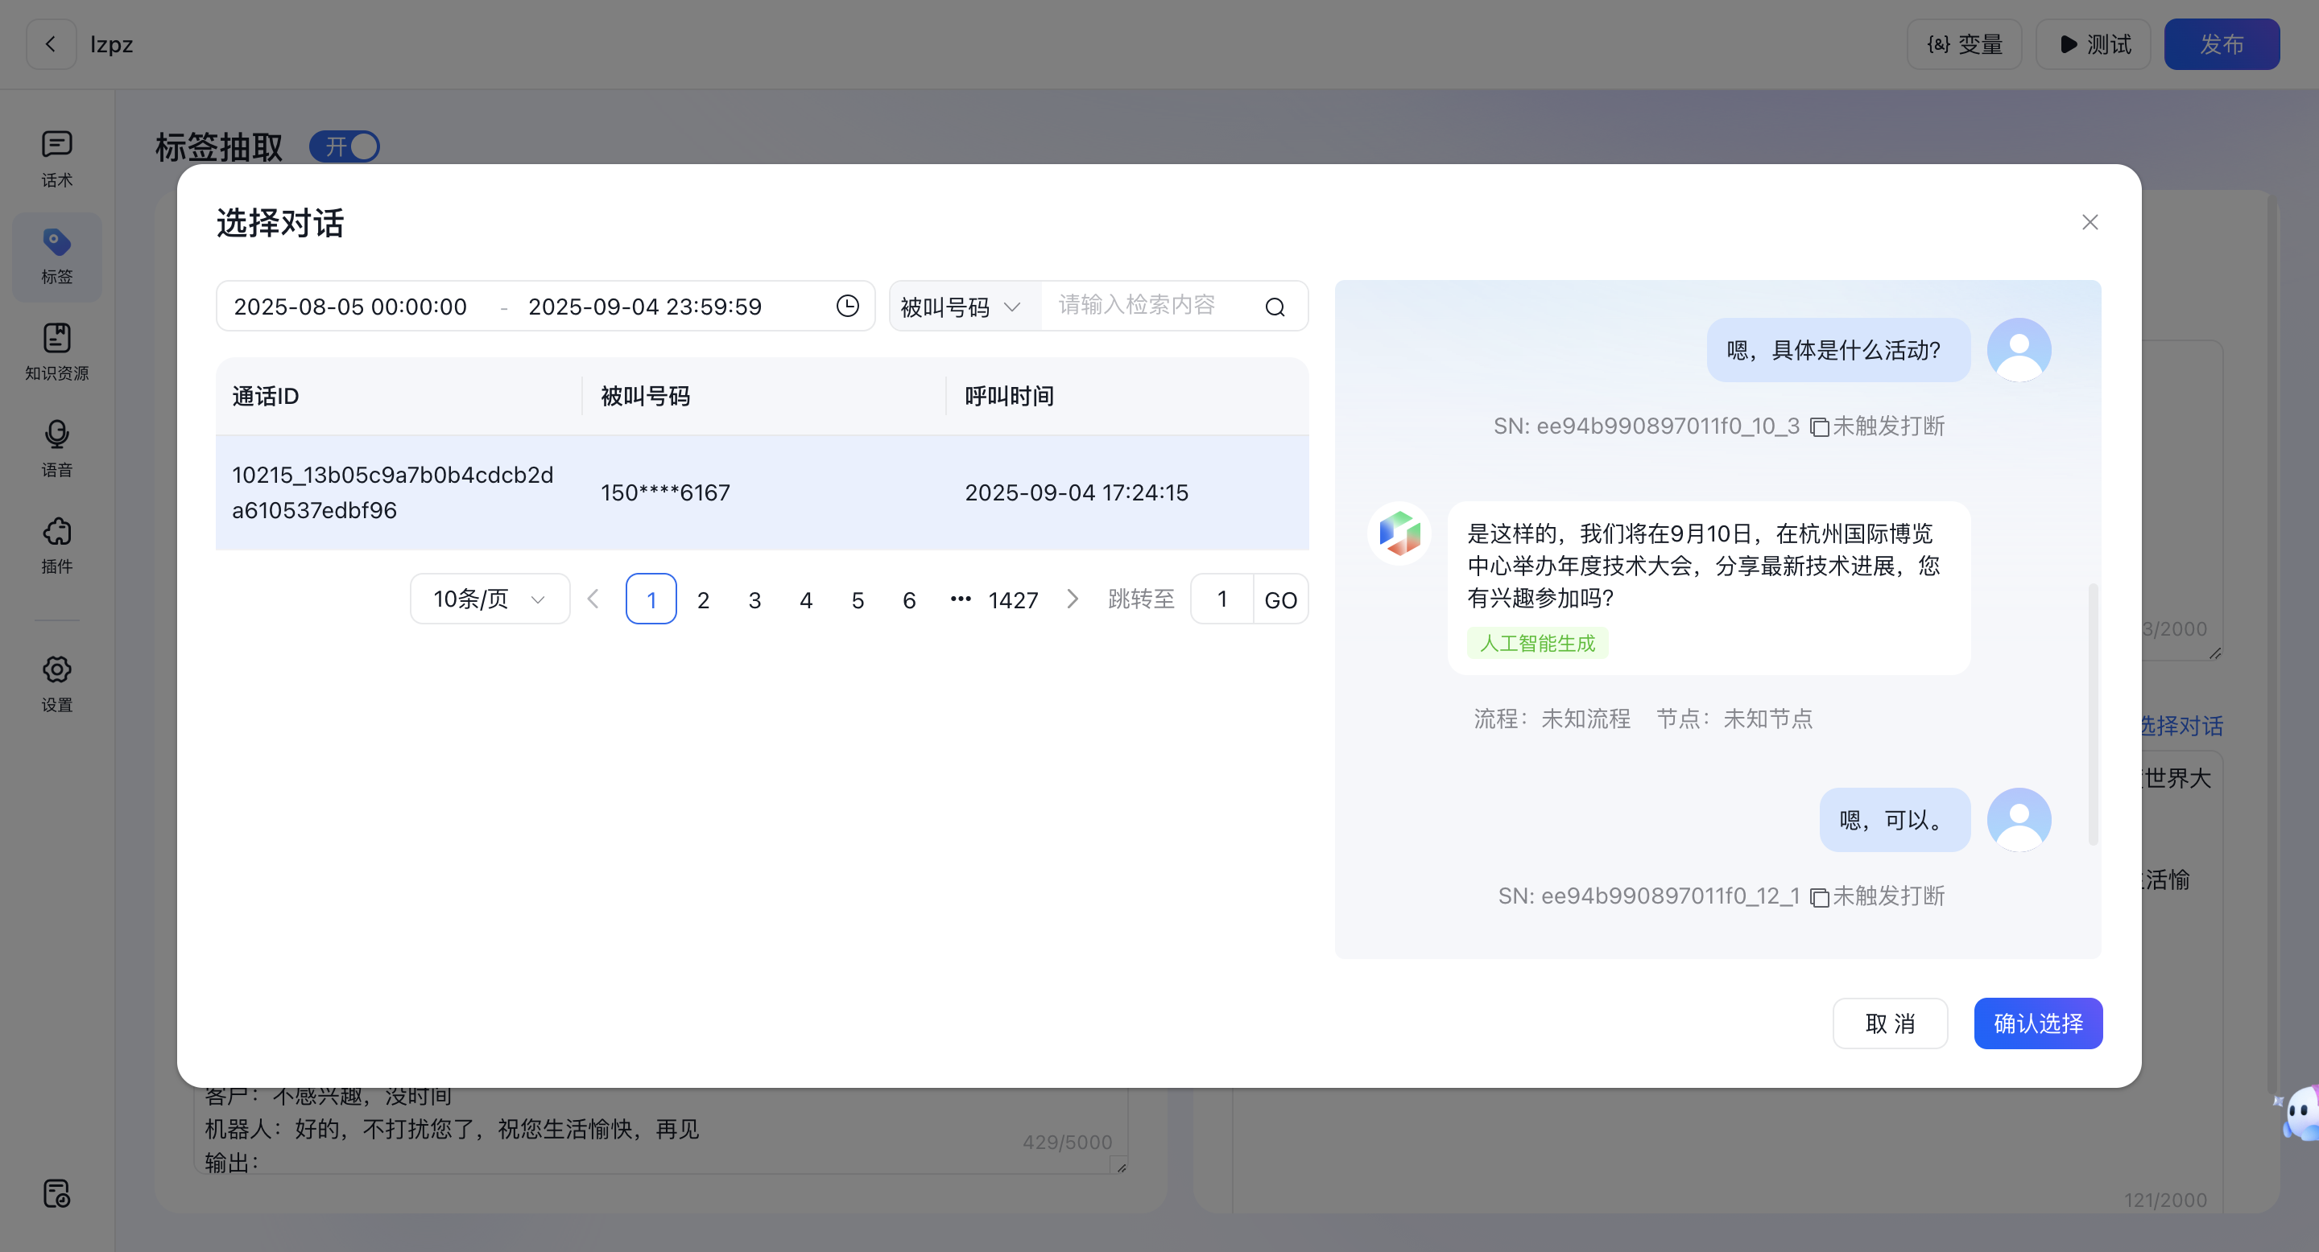
Task: Open 设置 gear in the sidebar
Action: pos(56,682)
